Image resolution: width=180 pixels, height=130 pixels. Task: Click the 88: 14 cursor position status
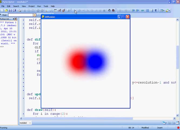[x=131, y=128]
